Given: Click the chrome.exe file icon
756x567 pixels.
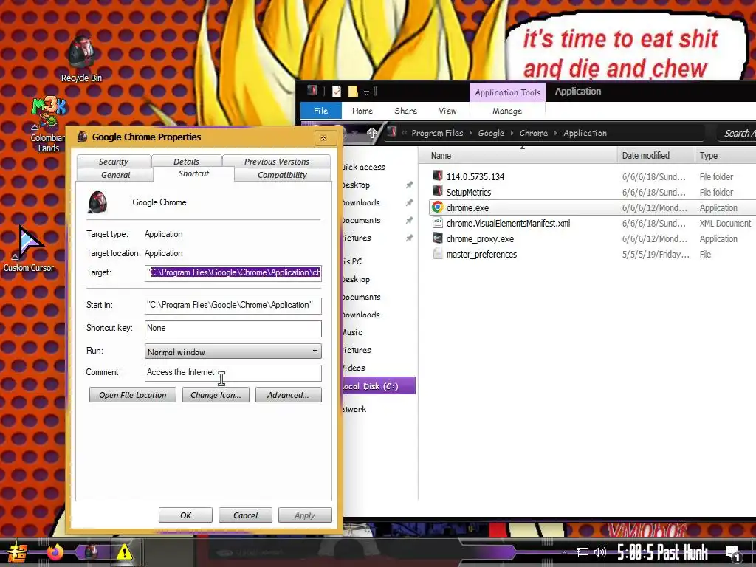Looking at the screenshot, I should pyautogui.click(x=437, y=207).
